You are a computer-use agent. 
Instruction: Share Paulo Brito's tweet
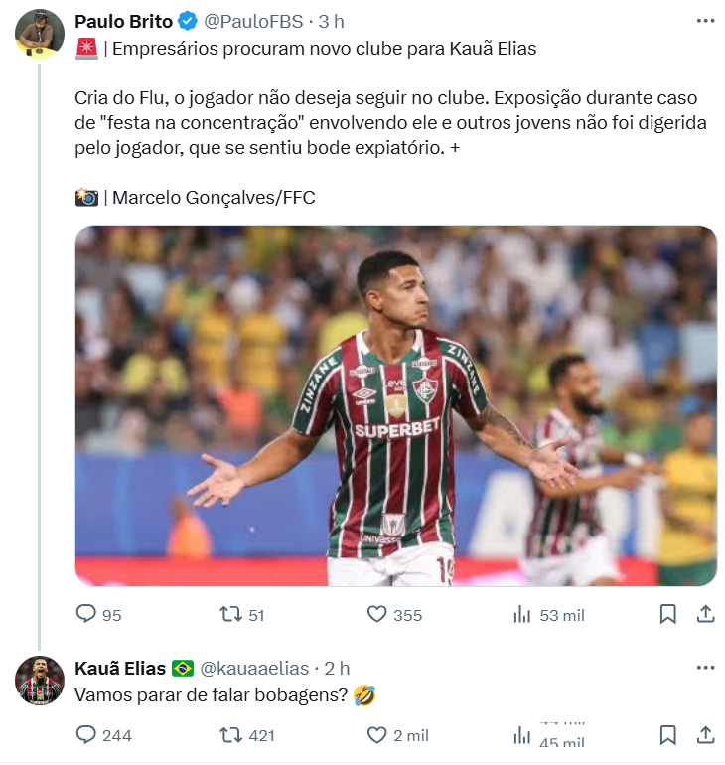tap(705, 615)
